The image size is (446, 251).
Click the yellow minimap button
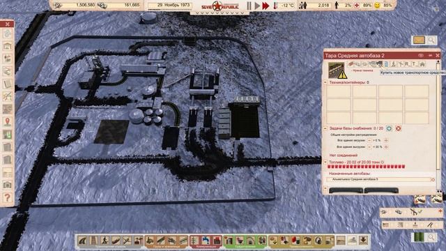pyautogui.click(x=419, y=40)
